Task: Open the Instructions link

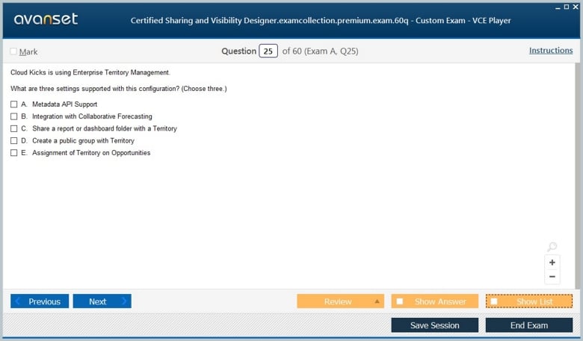Action: [550, 51]
